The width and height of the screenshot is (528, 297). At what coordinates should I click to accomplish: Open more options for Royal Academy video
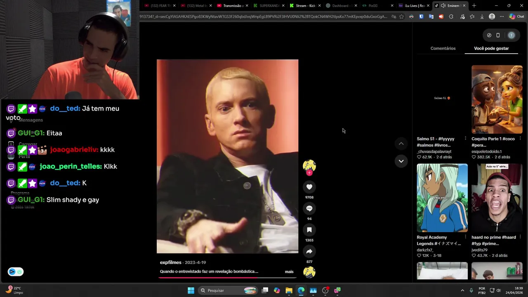[466, 237]
